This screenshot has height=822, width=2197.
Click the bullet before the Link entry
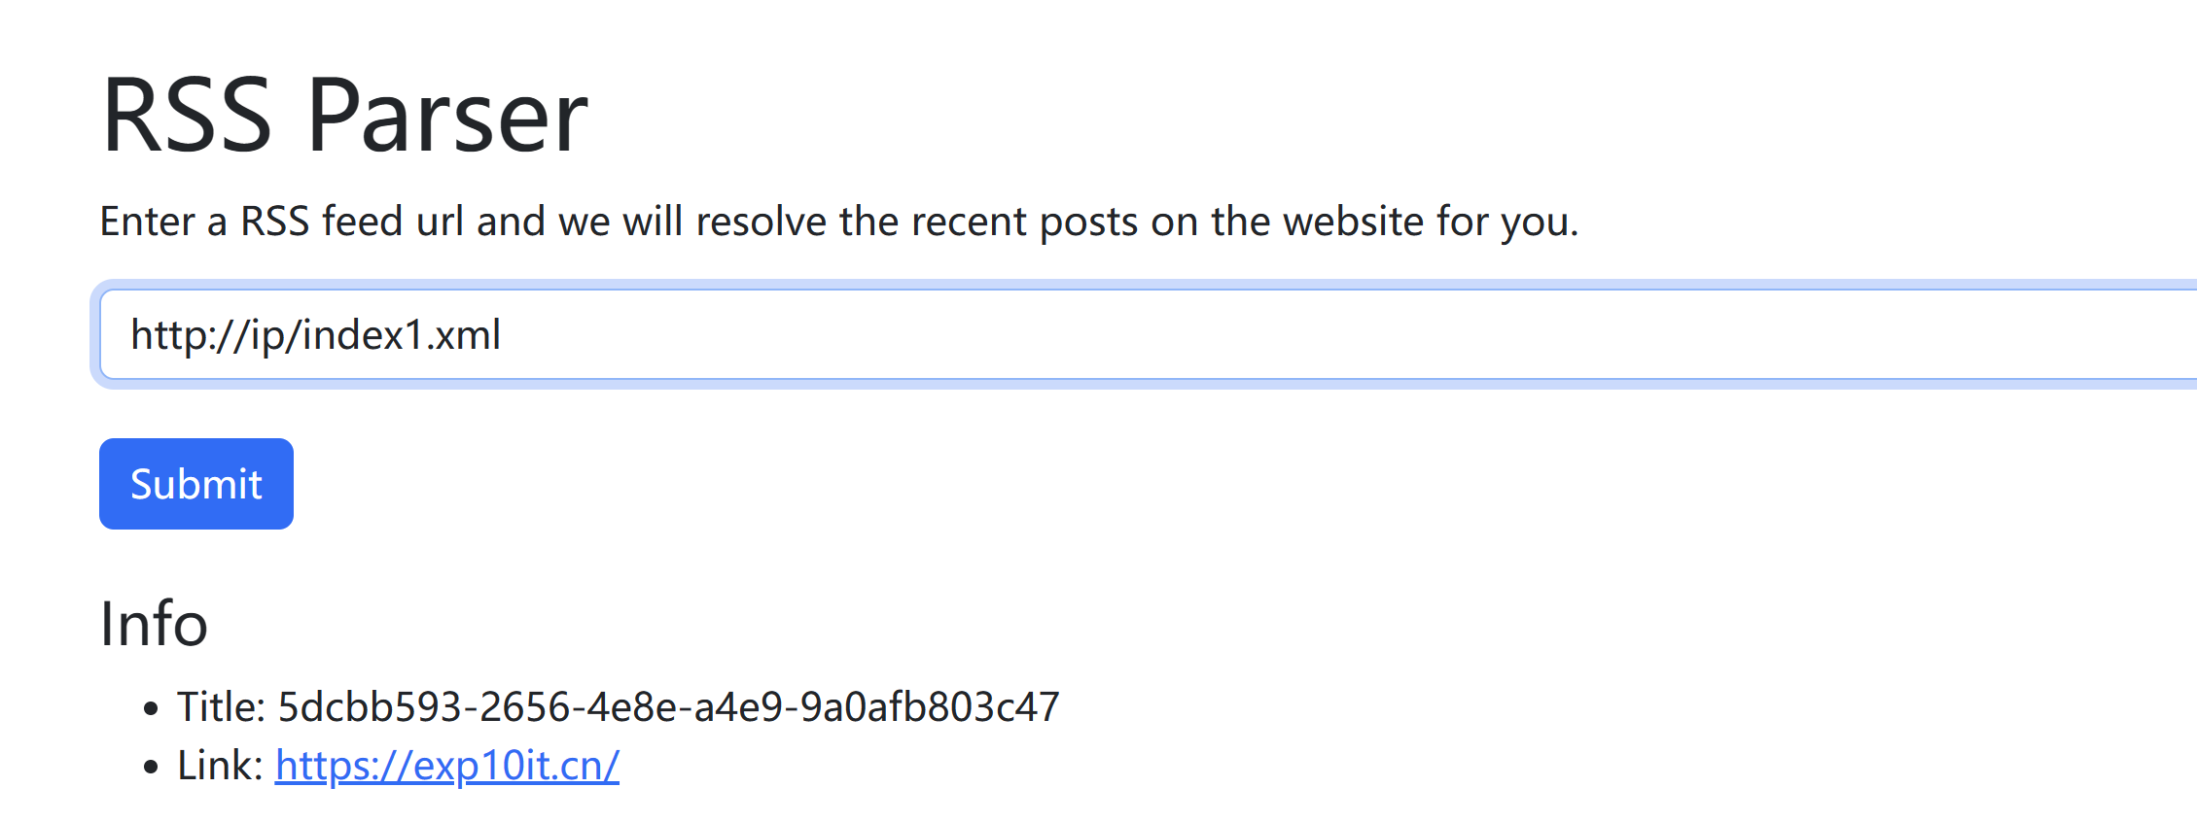[x=150, y=767]
